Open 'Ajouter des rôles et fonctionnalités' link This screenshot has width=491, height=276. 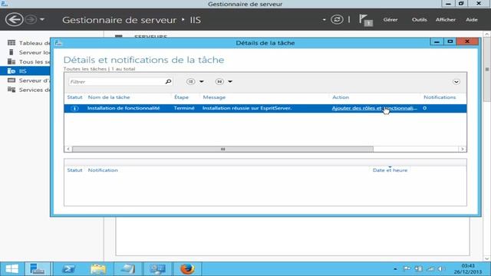(374, 108)
